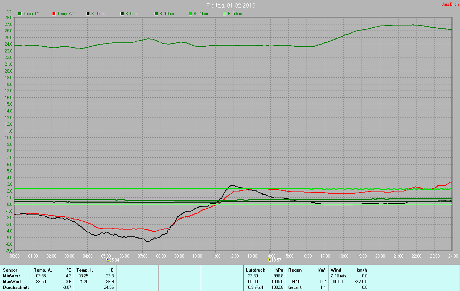Viewport: 460px width, 291px height.
Task: Click the light green B -50cm legend square
Action: click(225, 14)
